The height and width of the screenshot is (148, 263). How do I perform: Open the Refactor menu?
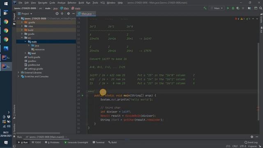[x=72, y=3]
